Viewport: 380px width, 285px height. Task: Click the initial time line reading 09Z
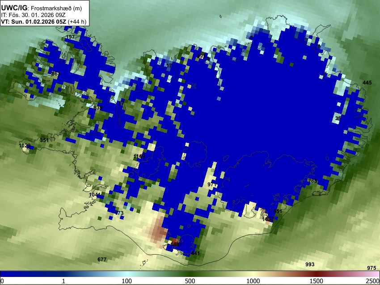[x=33, y=15]
